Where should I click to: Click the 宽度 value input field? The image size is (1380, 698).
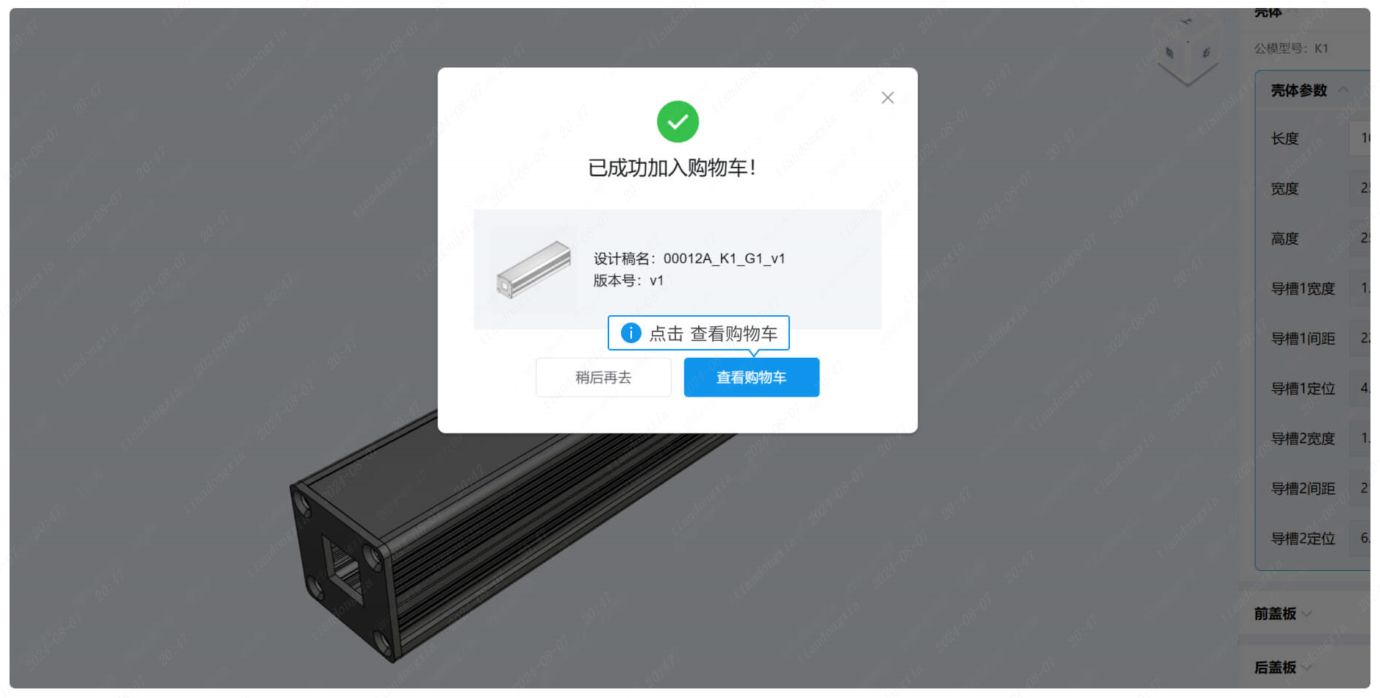coord(1360,188)
